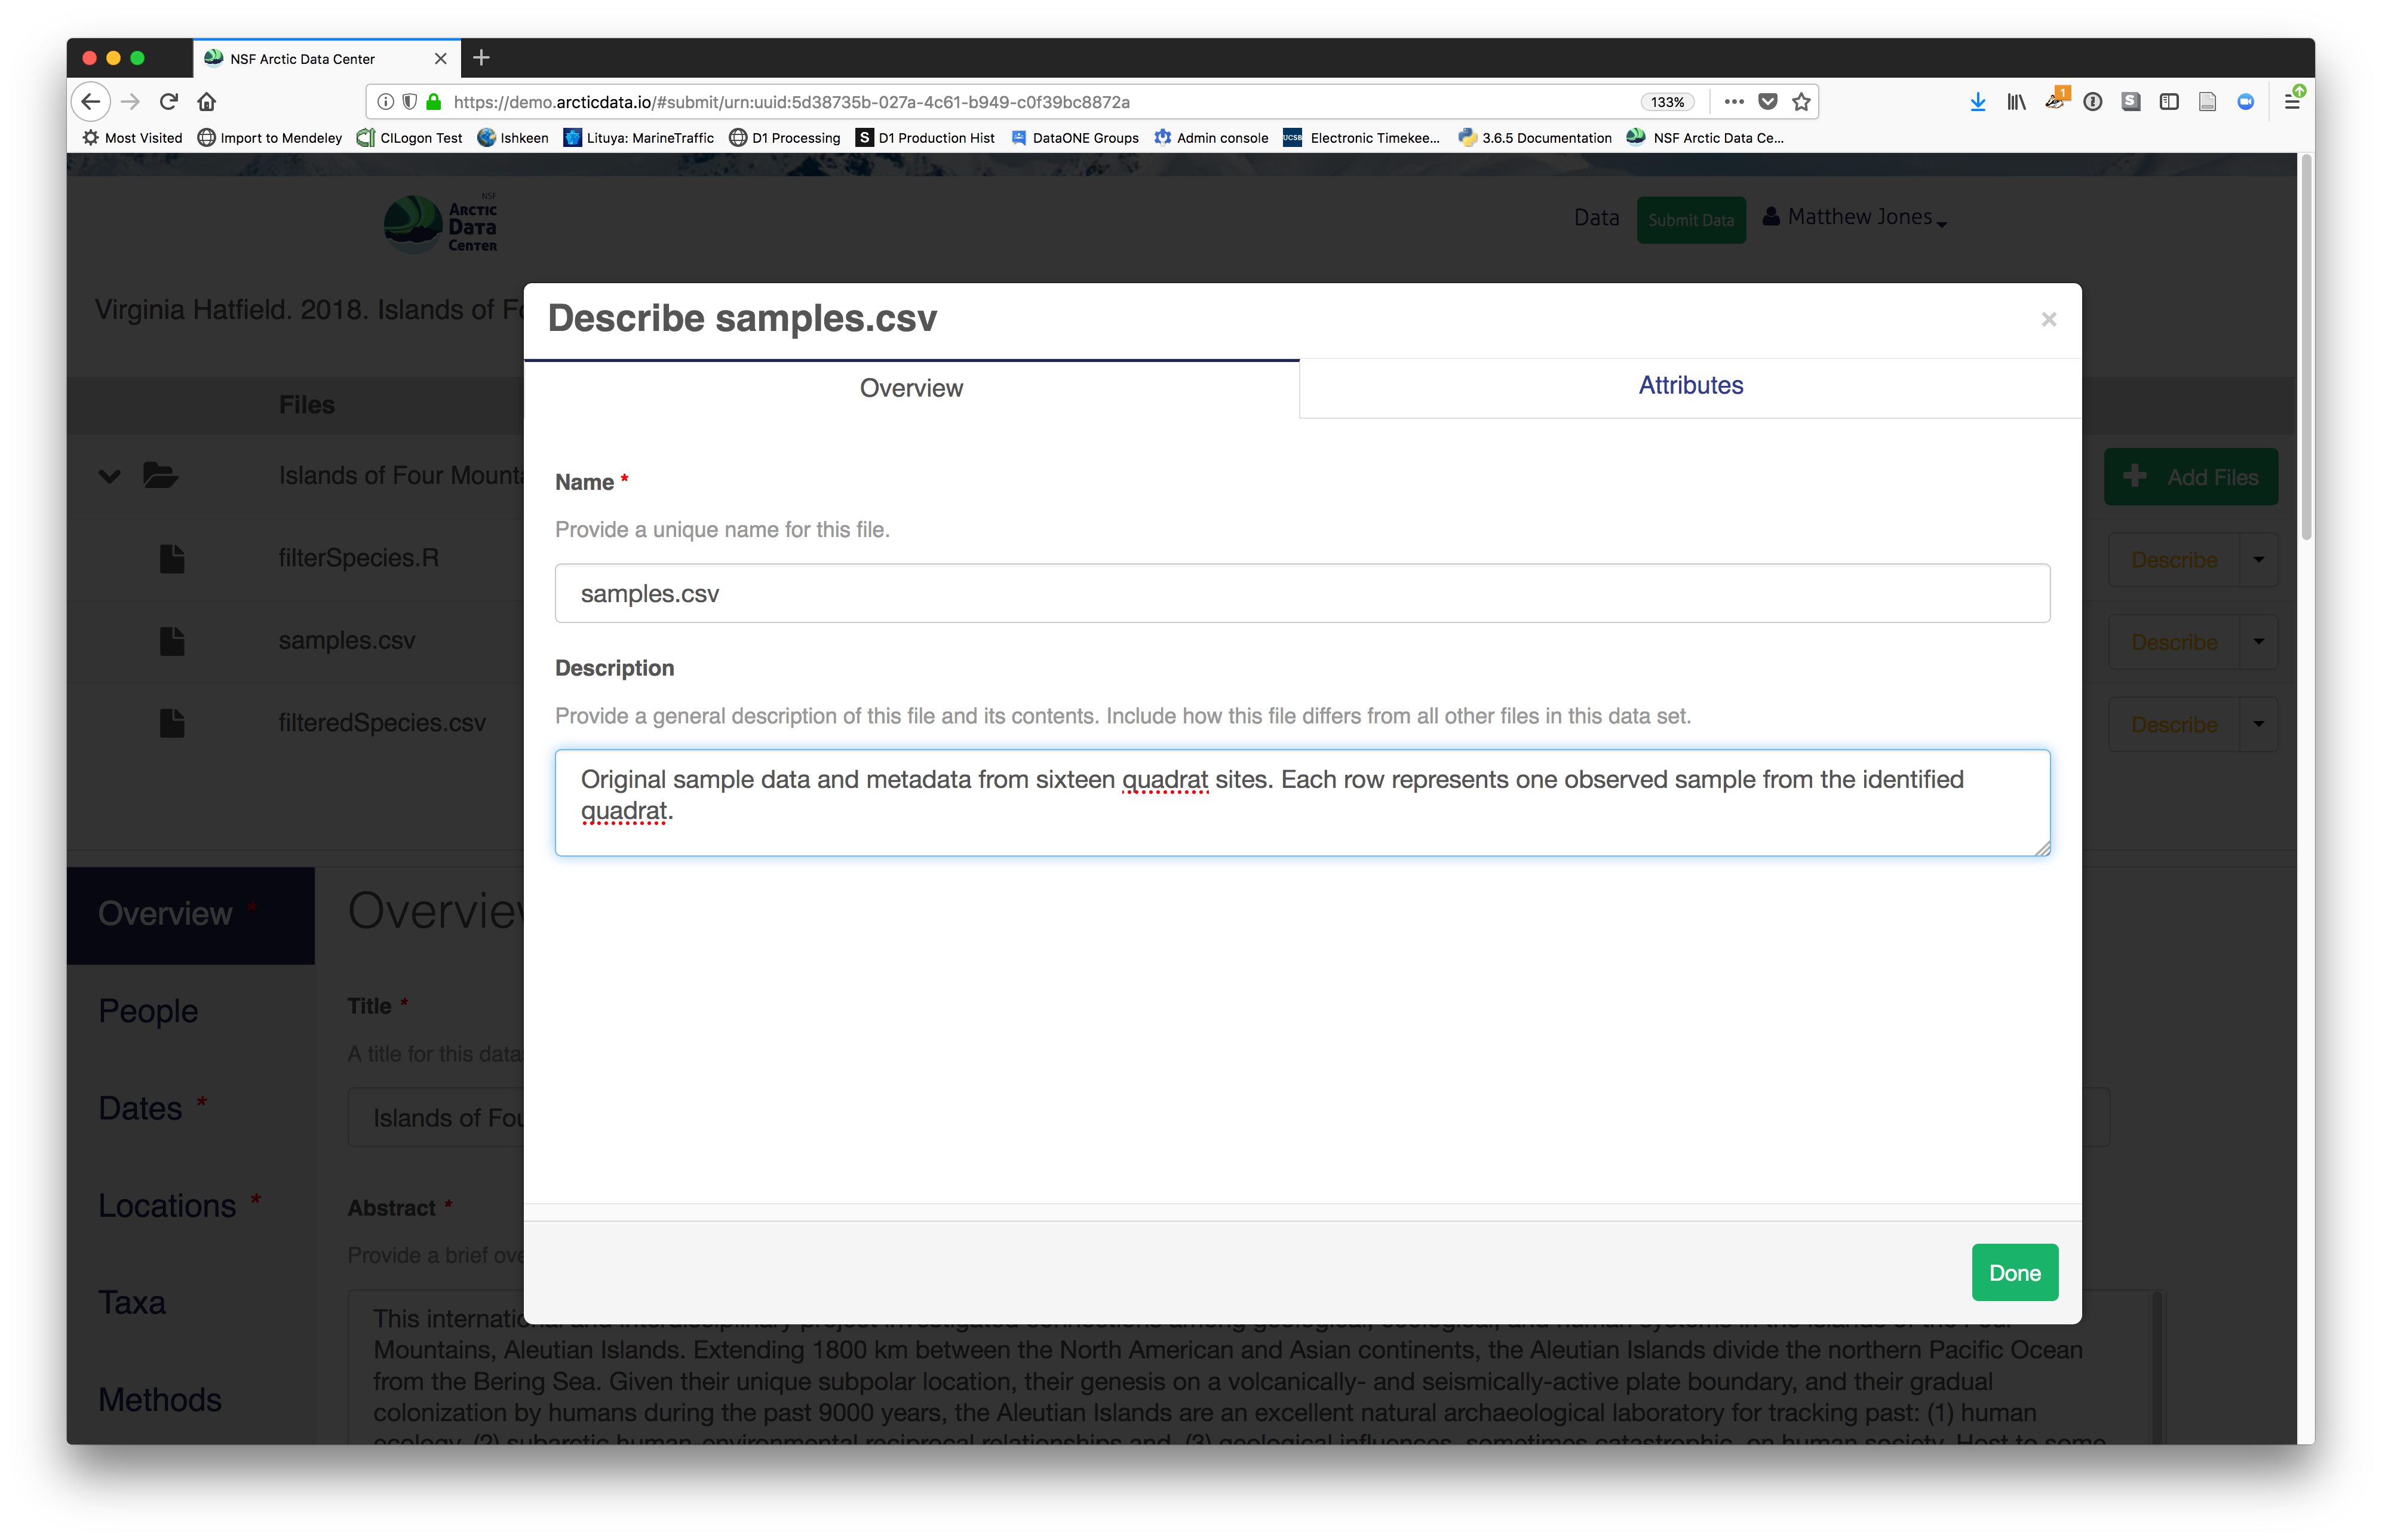Close the Describe samples.csv dialog
The image size is (2382, 1540).
(x=2048, y=319)
